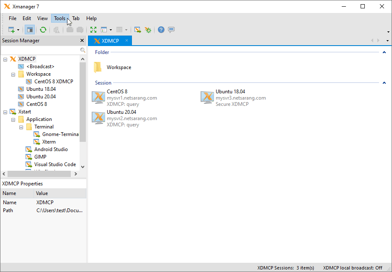Click the view mode list icon
The height and width of the screenshot is (272, 392).
104,30
